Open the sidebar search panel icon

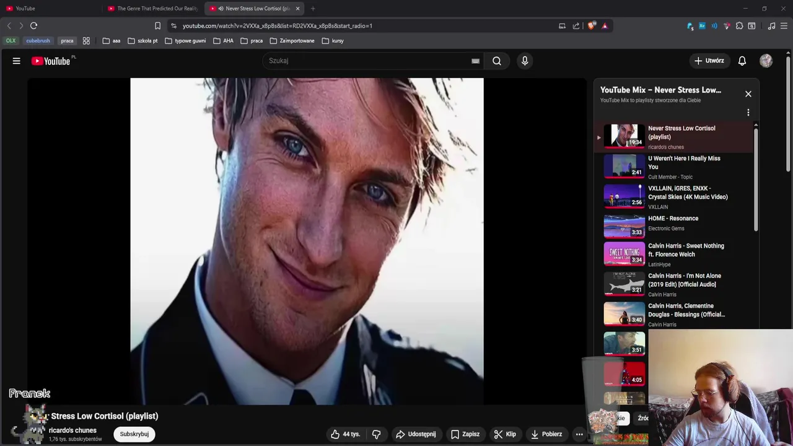coord(751,26)
